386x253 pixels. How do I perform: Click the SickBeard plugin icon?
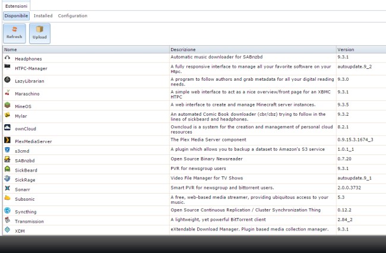[x=7, y=169]
